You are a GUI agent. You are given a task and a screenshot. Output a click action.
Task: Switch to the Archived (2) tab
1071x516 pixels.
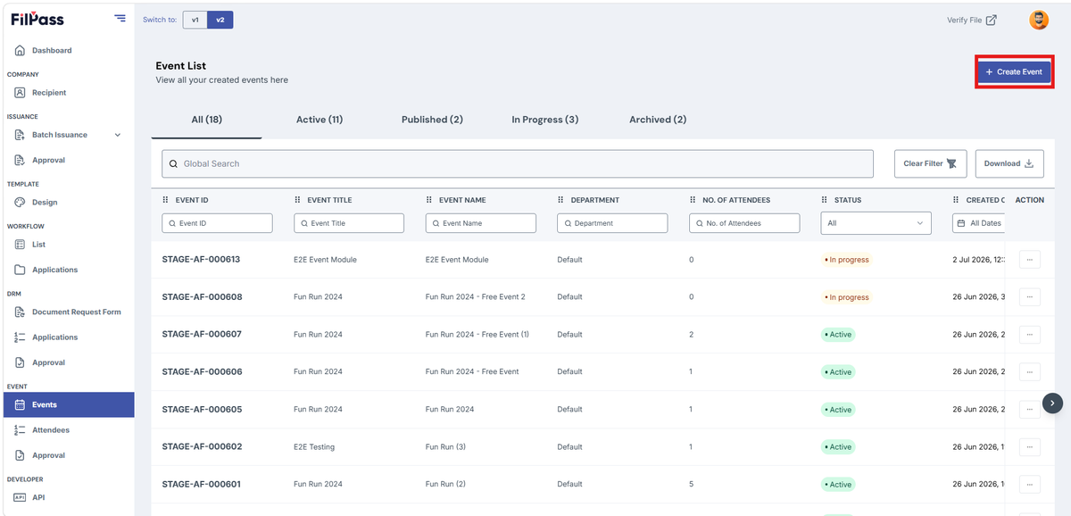point(658,120)
